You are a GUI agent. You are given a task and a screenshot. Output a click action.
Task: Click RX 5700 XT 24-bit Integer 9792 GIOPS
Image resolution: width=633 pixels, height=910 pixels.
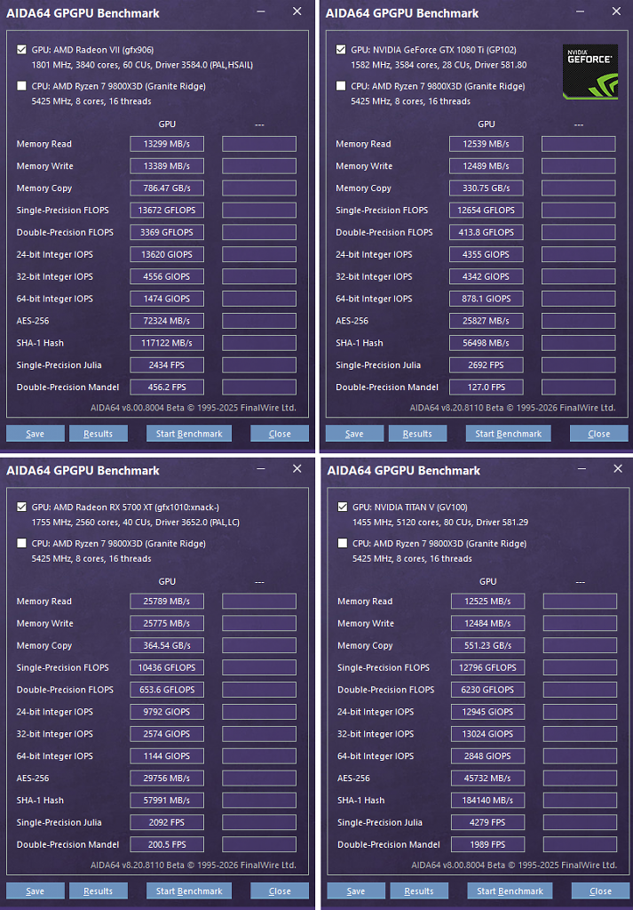point(167,712)
